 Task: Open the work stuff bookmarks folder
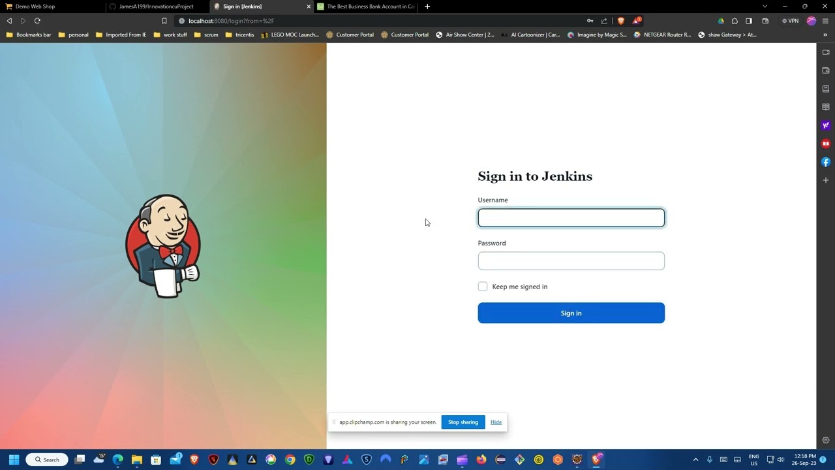(x=170, y=35)
